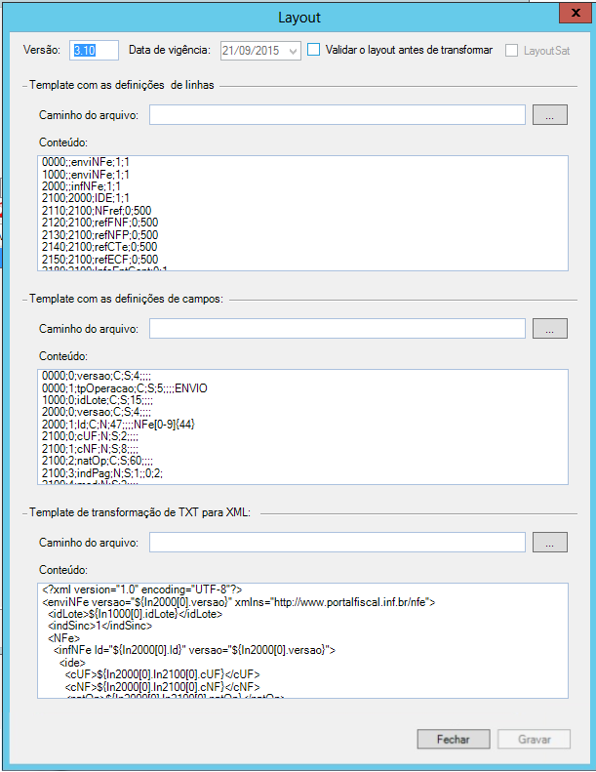596x772 pixels.
Task: Click the Versão input field
Action: tap(95, 50)
